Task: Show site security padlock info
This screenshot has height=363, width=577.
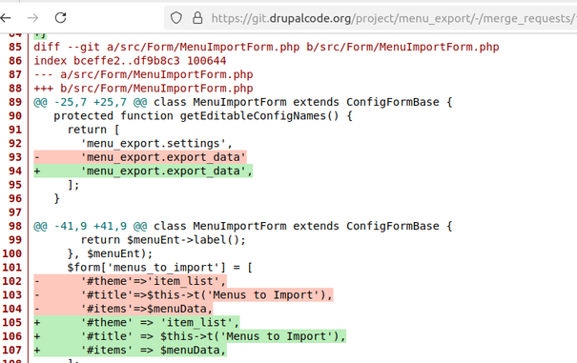Action: (197, 18)
